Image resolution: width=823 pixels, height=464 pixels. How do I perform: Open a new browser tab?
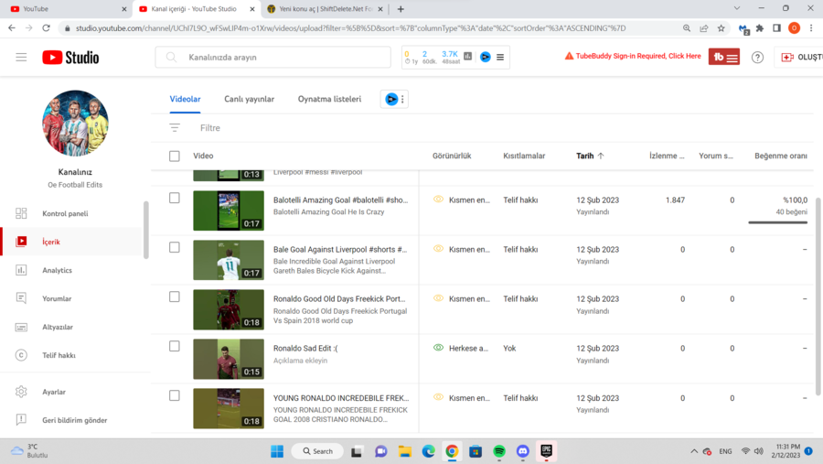coord(401,9)
